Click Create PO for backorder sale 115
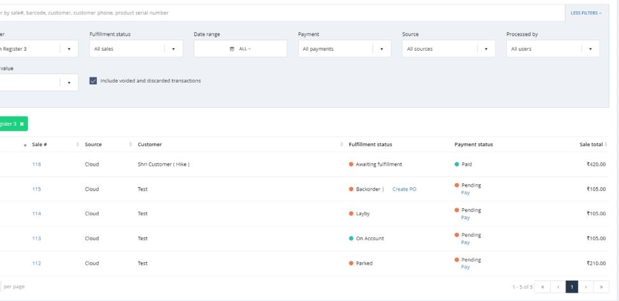Viewport: 619px width, 301px height. pyautogui.click(x=404, y=189)
